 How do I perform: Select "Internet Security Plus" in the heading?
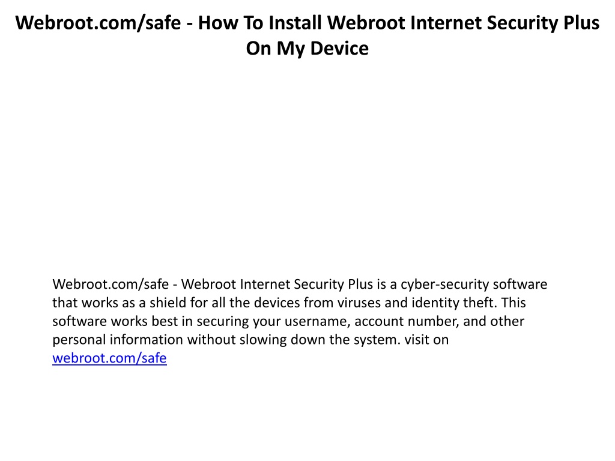tap(504, 23)
